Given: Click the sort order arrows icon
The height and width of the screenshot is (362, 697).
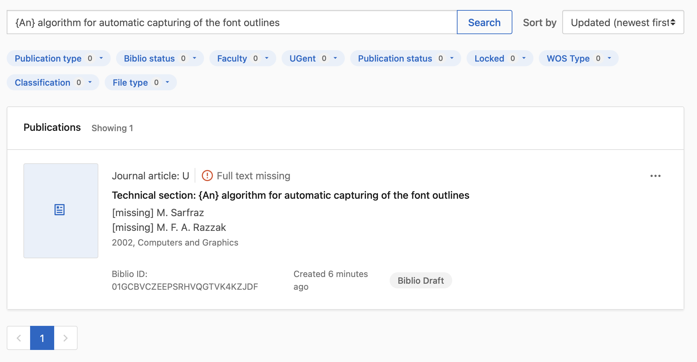Looking at the screenshot, I should (672, 22).
